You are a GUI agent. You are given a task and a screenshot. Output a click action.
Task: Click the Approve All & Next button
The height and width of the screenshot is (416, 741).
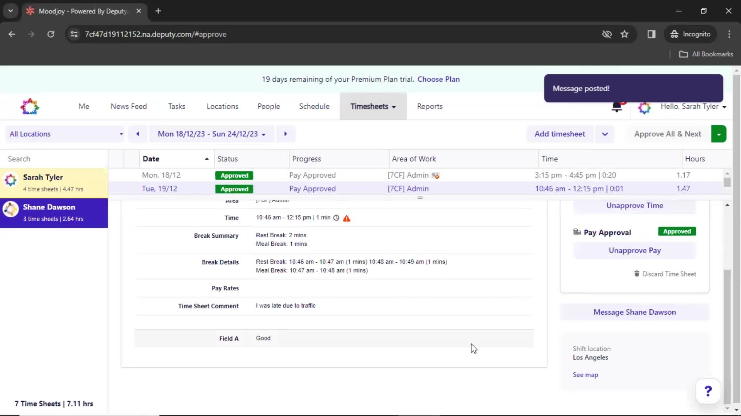668,134
